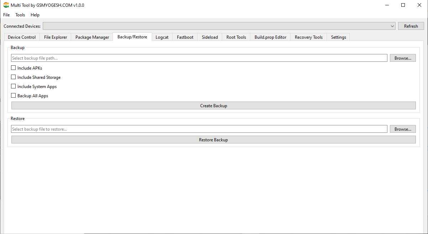
Task: Tick the Backup All Apps checkbox
Action: (14, 96)
